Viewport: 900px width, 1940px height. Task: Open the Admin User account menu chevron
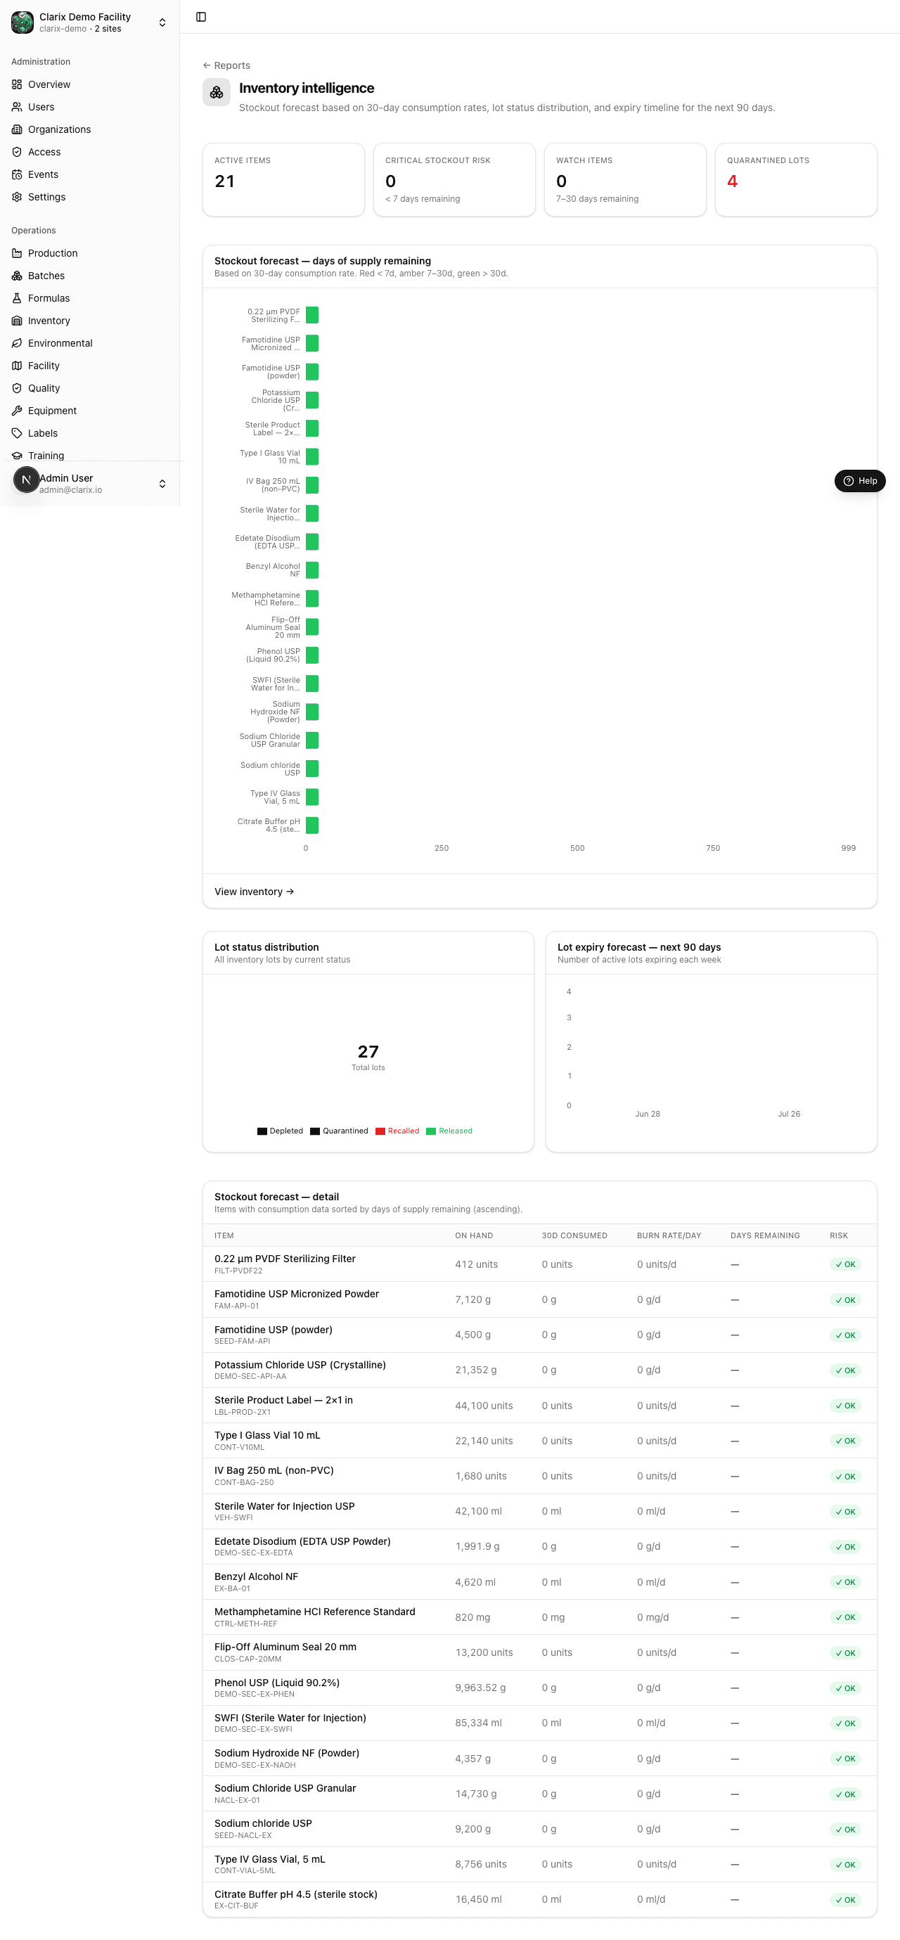click(162, 484)
